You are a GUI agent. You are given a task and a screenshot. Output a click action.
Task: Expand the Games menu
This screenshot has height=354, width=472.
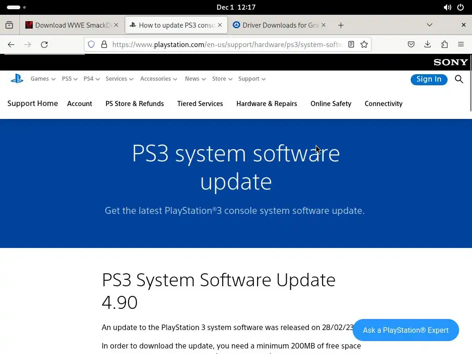(43, 79)
